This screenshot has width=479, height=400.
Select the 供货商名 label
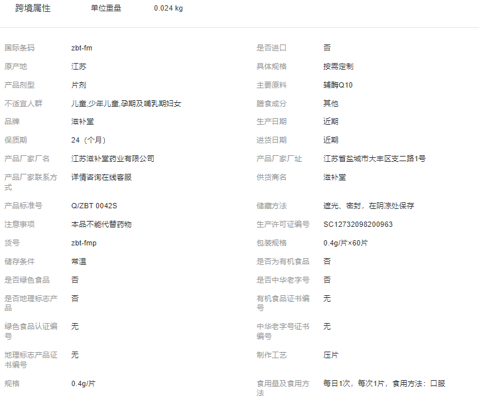pos(271,177)
